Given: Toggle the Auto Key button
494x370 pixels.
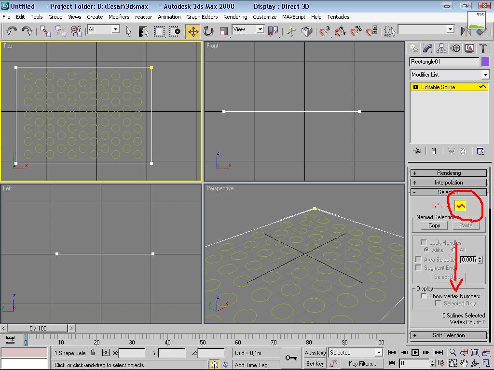Looking at the screenshot, I should point(315,353).
